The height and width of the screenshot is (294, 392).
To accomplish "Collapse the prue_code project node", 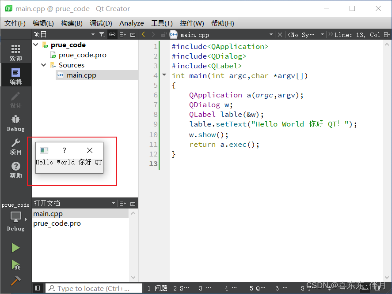I will pyautogui.click(x=35, y=45).
